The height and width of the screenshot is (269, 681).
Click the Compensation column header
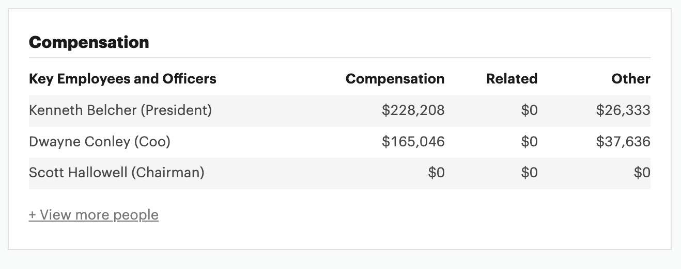coord(395,79)
